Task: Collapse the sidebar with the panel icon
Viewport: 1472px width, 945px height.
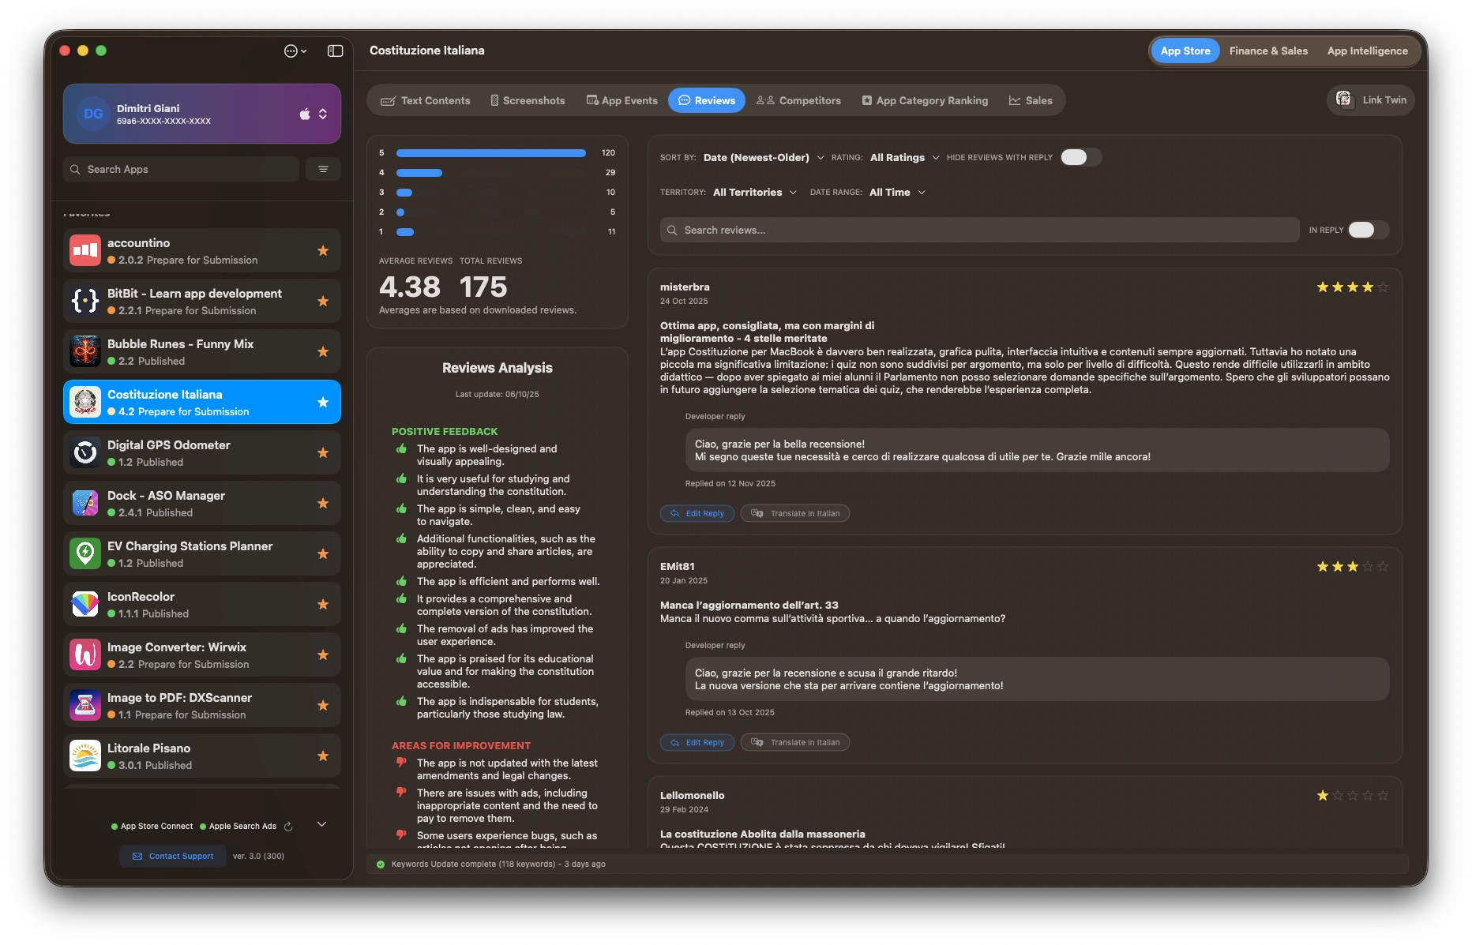Action: point(335,51)
